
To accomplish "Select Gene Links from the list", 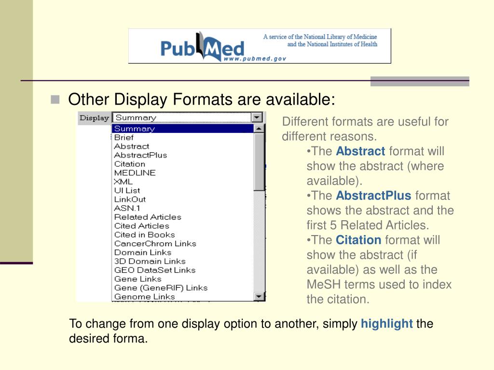I will coord(183,278).
